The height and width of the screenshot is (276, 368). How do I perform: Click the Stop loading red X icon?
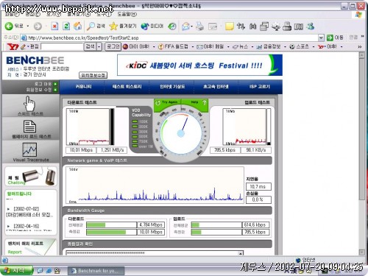[x=54, y=26]
